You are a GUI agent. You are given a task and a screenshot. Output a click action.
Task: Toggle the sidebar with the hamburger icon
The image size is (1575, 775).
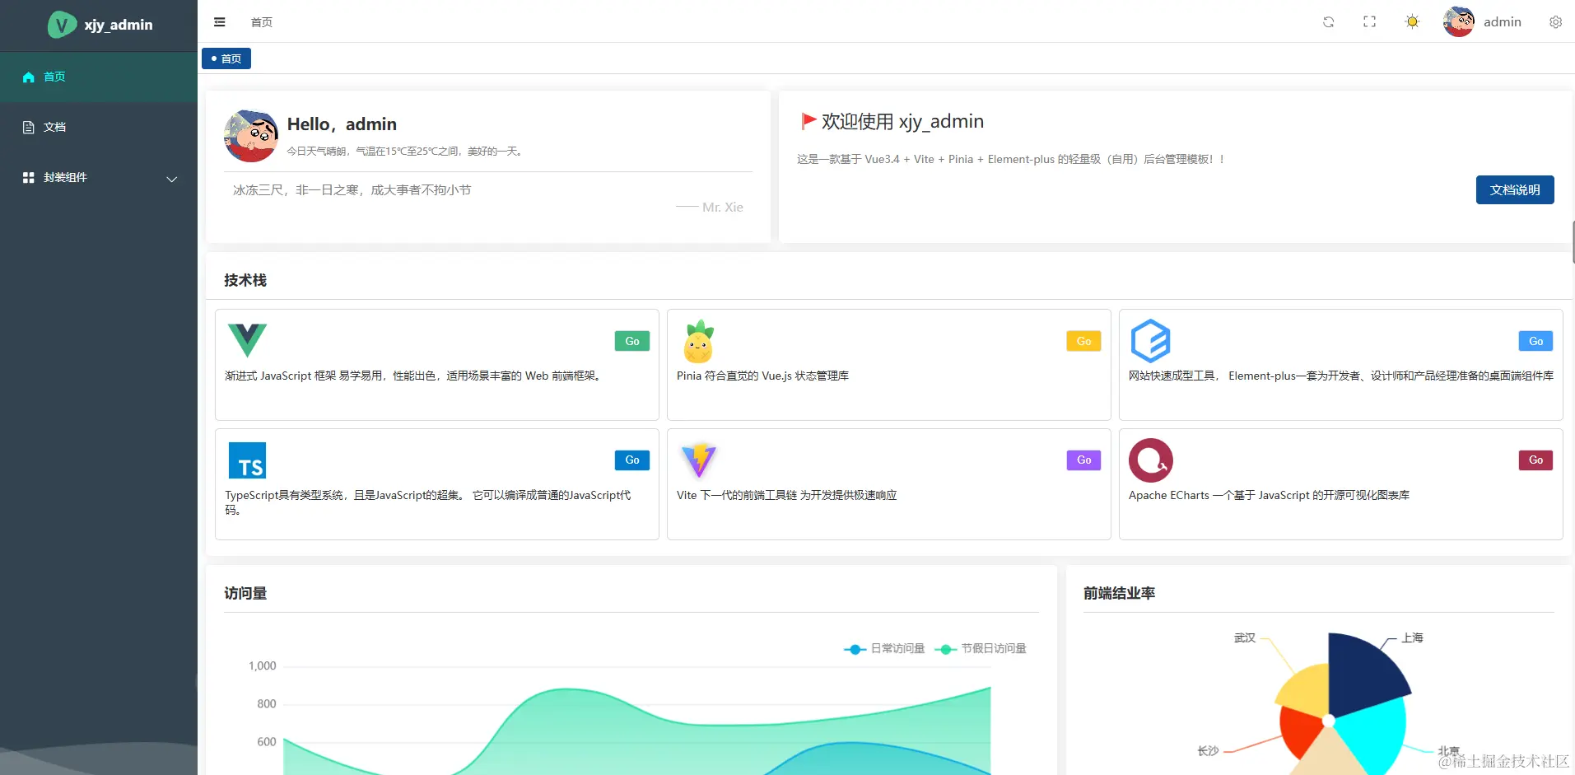tap(219, 21)
